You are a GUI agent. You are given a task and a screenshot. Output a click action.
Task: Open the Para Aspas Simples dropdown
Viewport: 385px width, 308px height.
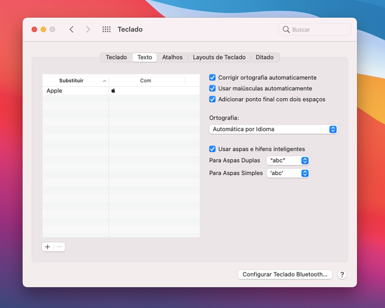pyautogui.click(x=288, y=173)
